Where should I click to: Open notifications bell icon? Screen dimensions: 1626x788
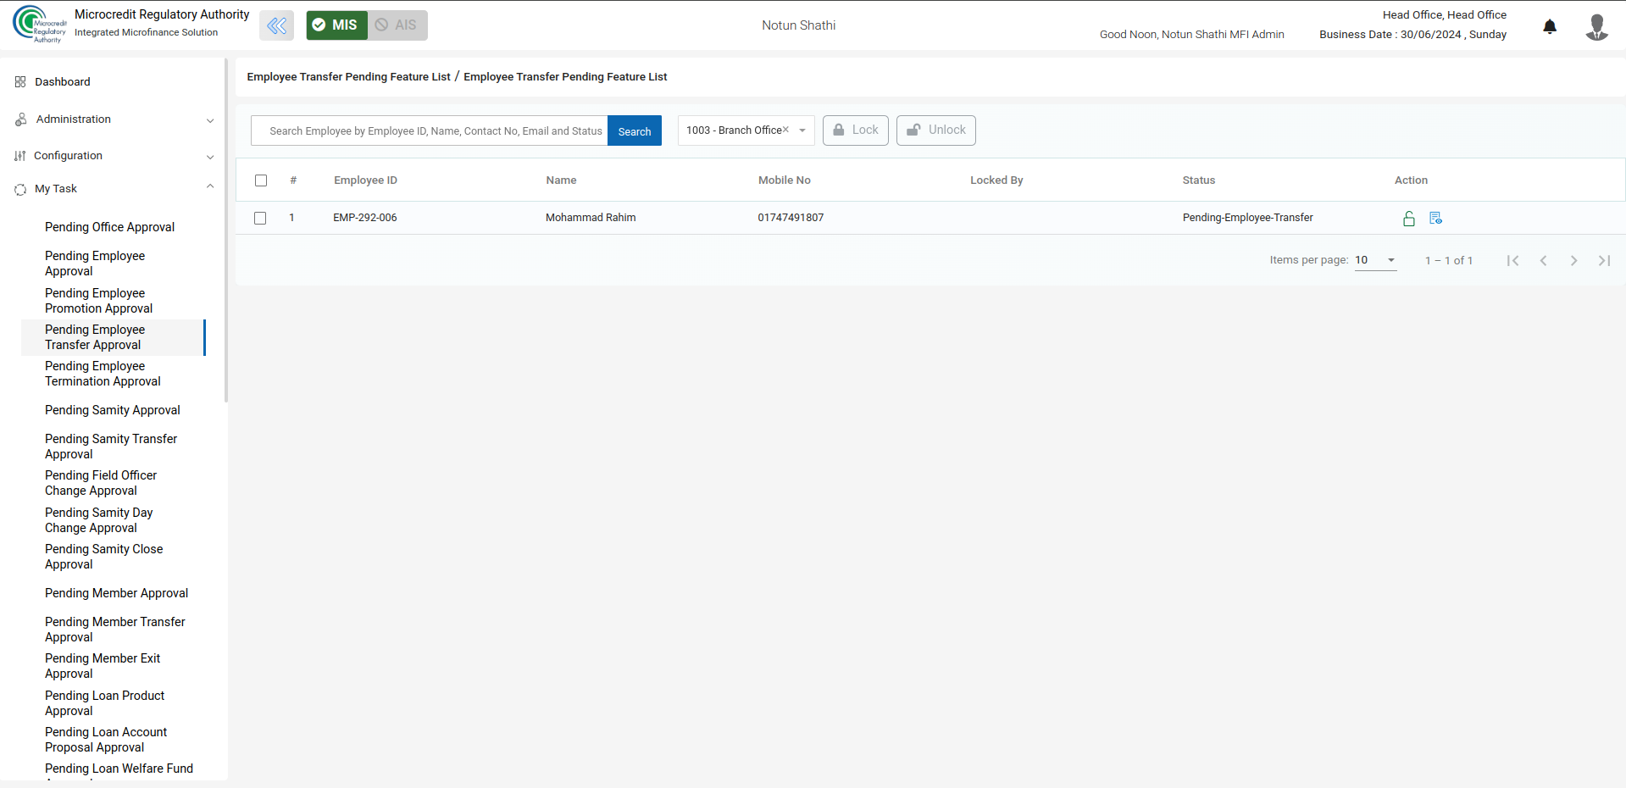(1550, 26)
